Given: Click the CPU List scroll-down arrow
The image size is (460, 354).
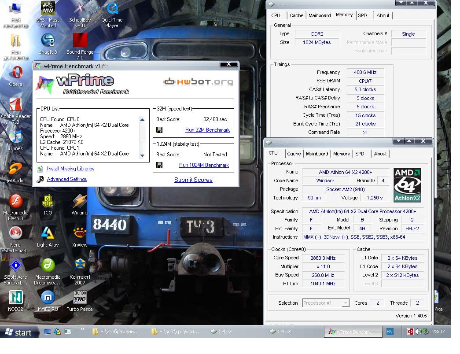Looking at the screenshot, I should tap(142, 155).
